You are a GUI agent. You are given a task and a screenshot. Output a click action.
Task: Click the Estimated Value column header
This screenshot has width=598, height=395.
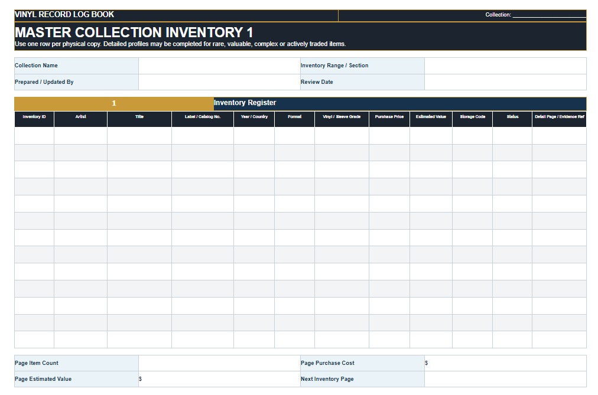(x=431, y=119)
